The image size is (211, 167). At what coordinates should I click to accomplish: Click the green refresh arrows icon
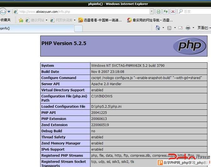click(166, 12)
